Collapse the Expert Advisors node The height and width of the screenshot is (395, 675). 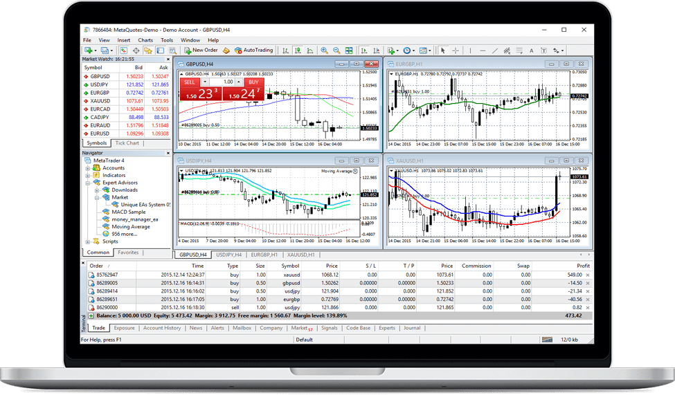point(88,183)
